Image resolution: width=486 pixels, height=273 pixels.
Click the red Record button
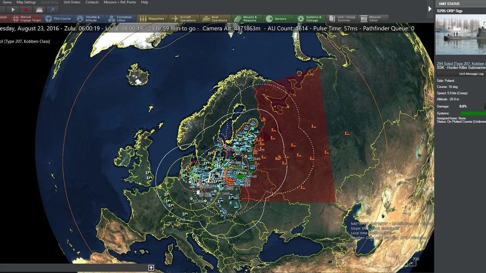(x=26, y=9)
